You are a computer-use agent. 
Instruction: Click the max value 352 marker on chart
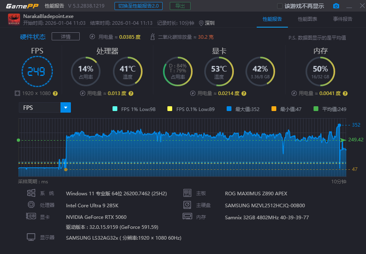click(339, 125)
